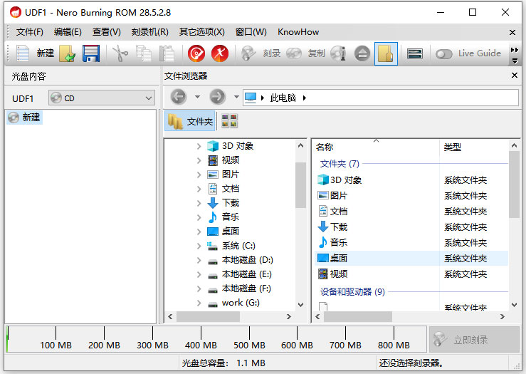Click the disc capacity bar near 700 MB
The image size is (526, 374).
pos(345,338)
